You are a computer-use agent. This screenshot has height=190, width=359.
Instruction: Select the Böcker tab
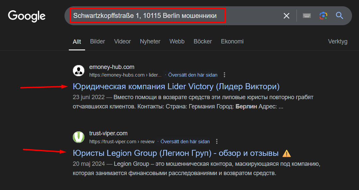pyautogui.click(x=202, y=41)
